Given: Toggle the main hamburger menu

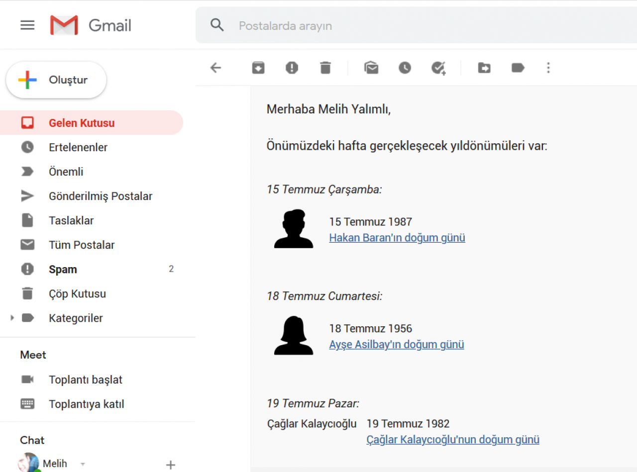Looking at the screenshot, I should click(27, 25).
